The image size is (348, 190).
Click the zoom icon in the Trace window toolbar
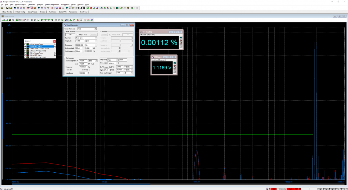click(56, 20)
